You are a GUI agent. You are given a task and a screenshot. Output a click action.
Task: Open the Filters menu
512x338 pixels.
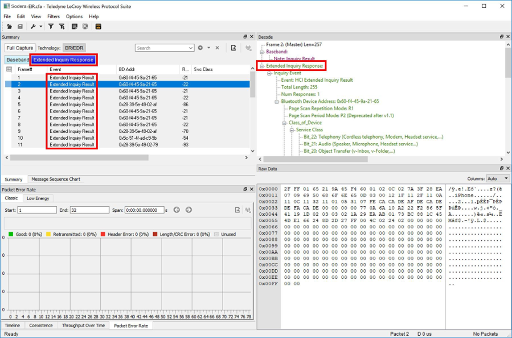[x=53, y=16]
